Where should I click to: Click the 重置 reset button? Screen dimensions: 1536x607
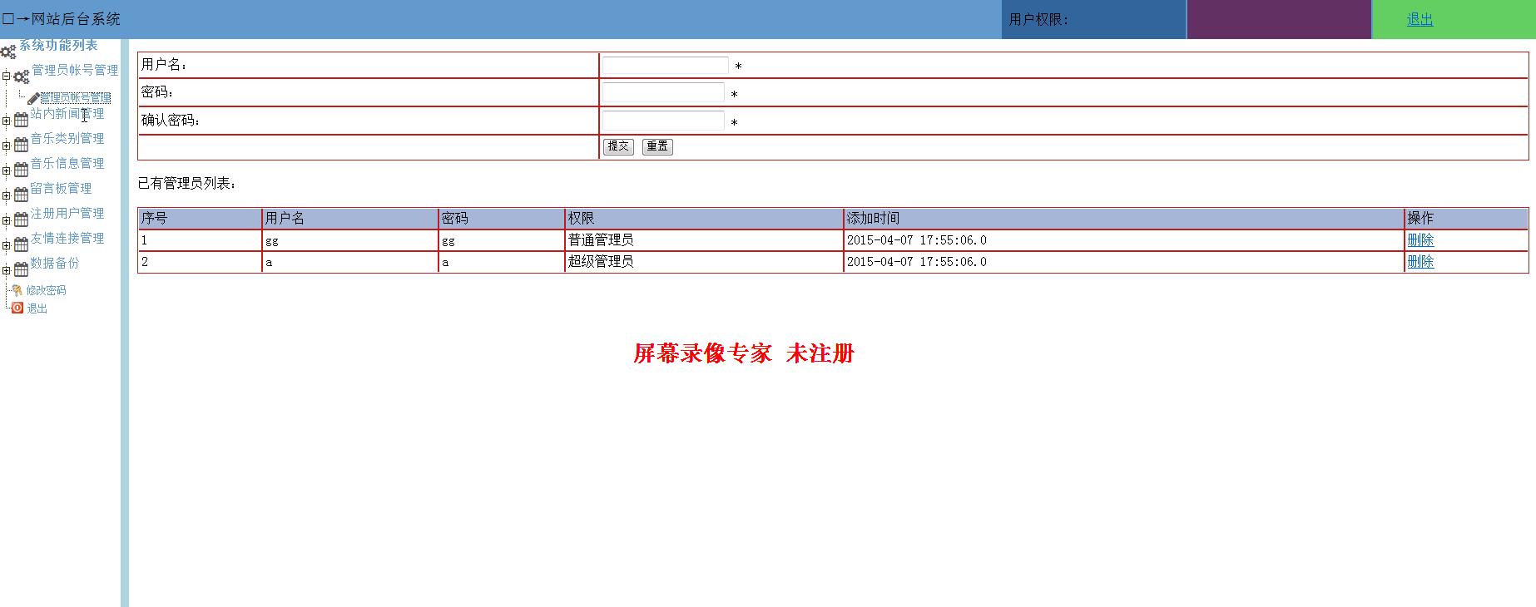click(657, 146)
